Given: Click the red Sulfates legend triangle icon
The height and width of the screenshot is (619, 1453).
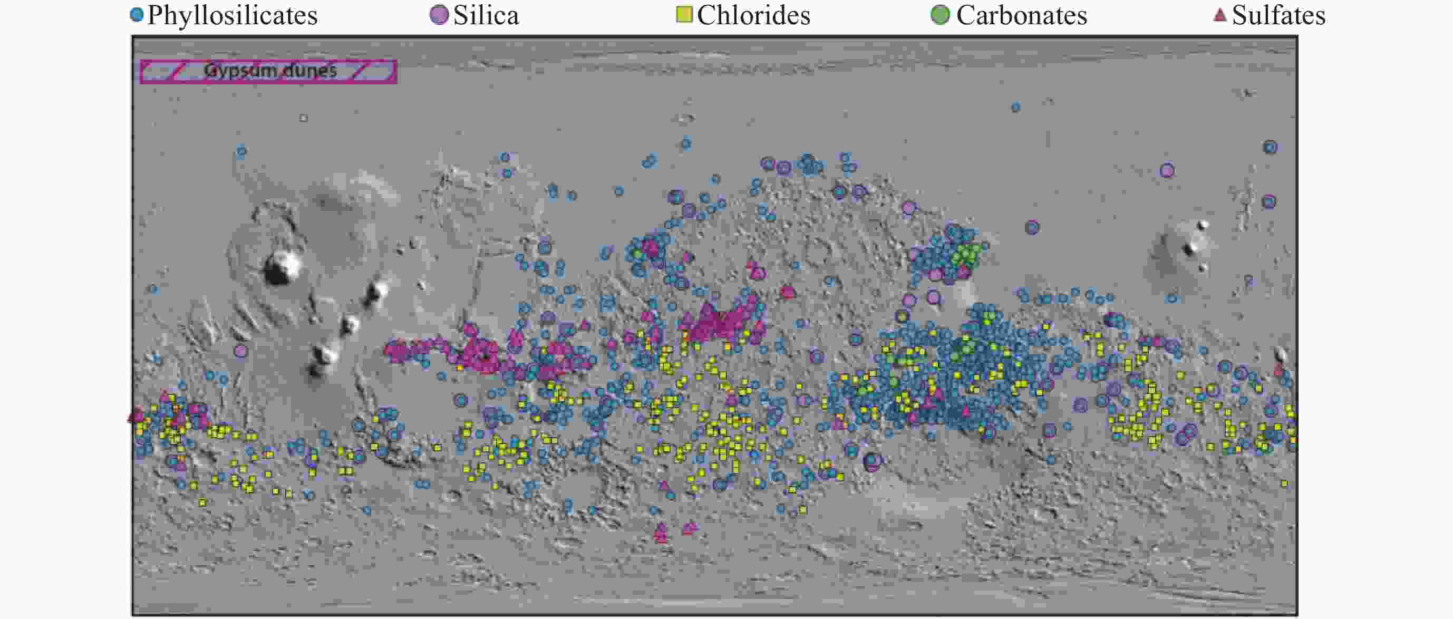Looking at the screenshot, I should [x=1219, y=15].
